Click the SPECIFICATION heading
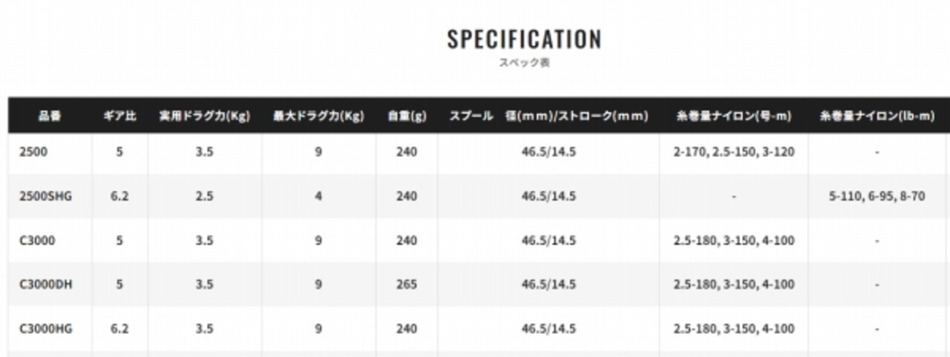The width and height of the screenshot is (950, 357). pos(524,39)
